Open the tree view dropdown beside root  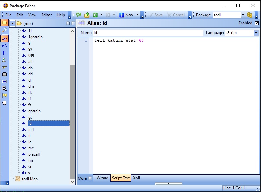tap(12, 23)
